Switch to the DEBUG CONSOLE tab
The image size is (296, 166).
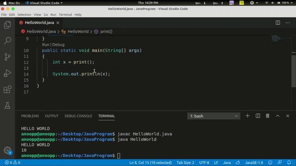point(78,116)
